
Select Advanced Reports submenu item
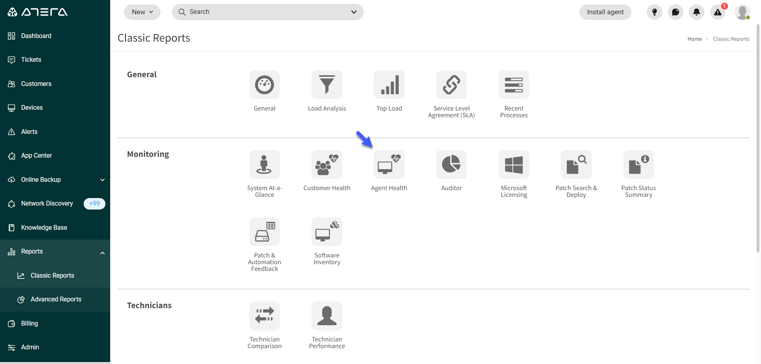click(x=55, y=299)
